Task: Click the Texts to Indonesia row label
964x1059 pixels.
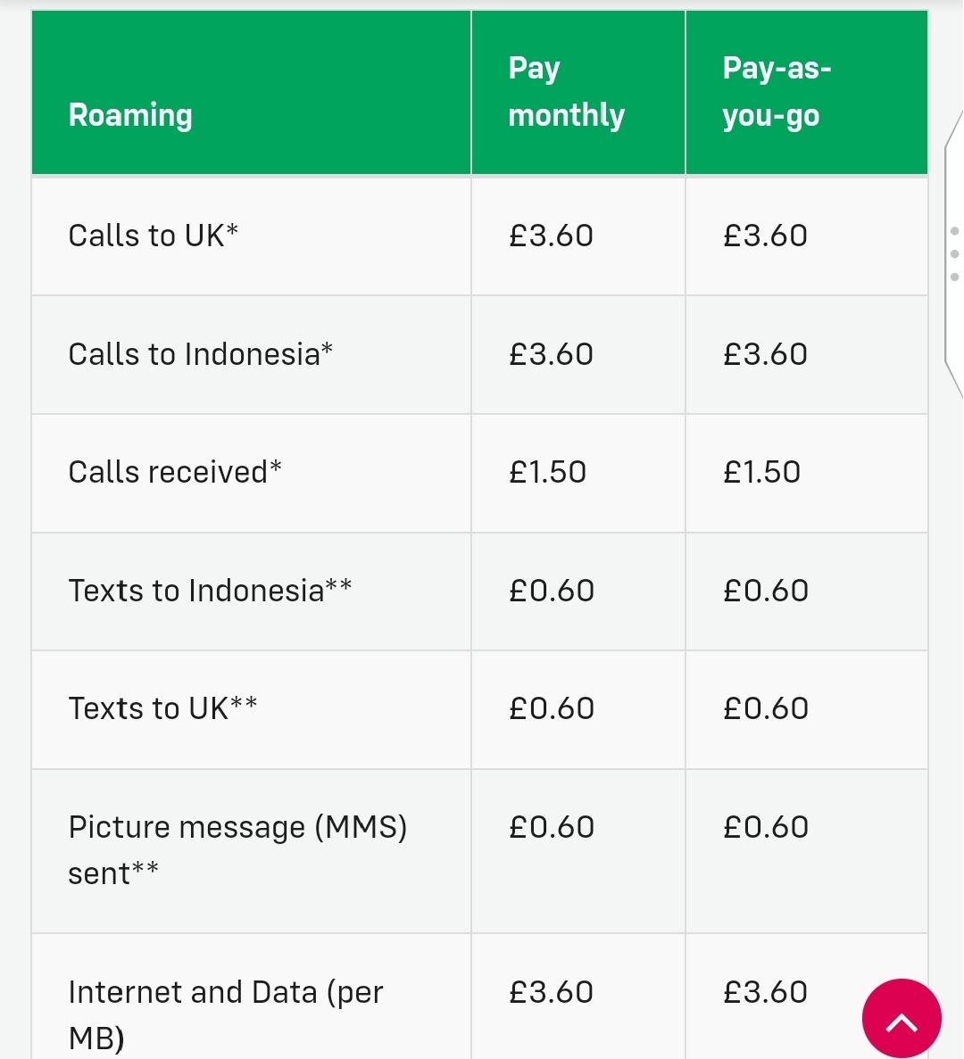Action: [x=210, y=591]
